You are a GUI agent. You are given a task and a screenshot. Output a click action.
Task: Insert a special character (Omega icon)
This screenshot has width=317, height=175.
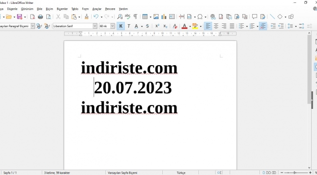point(200,17)
